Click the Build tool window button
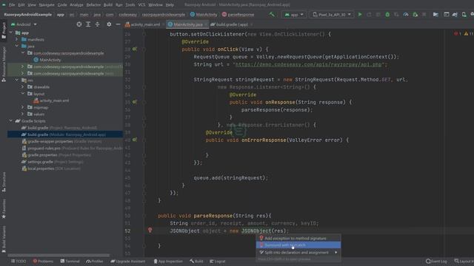The width and height of the screenshot is (474, 266). (x=196, y=261)
